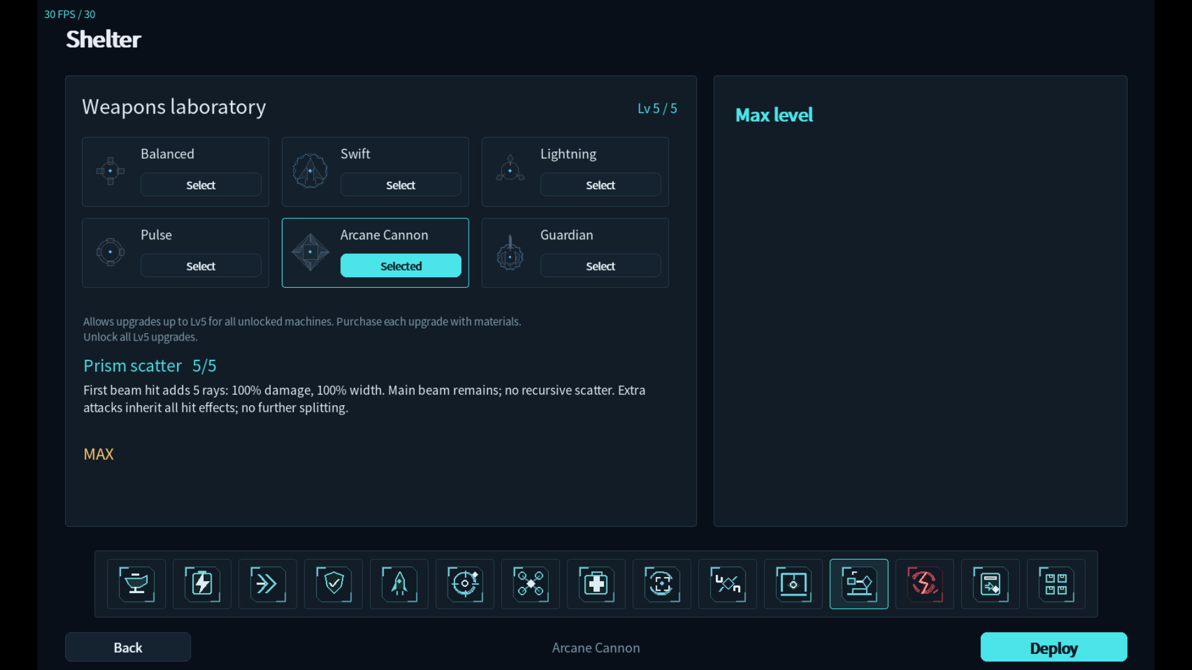The height and width of the screenshot is (670, 1192).
Task: Open the battery lightning energy facility
Action: pyautogui.click(x=202, y=584)
